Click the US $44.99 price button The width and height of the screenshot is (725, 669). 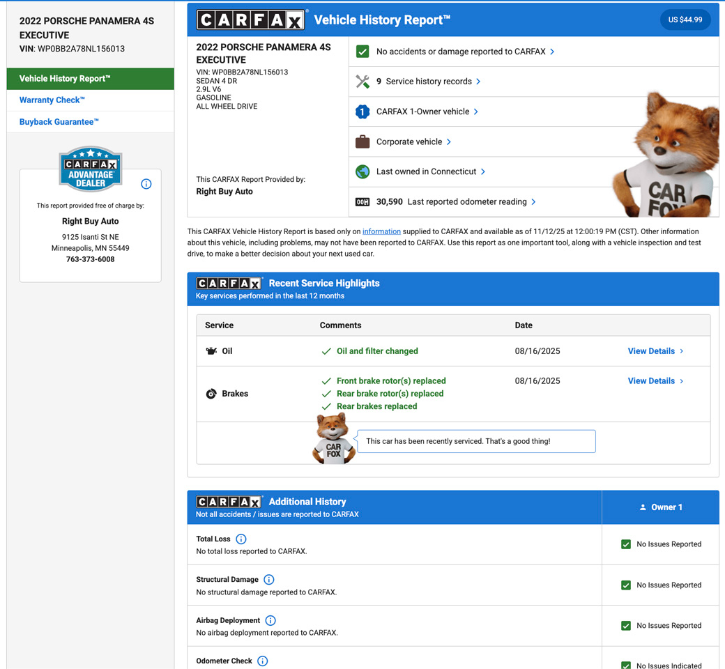(x=685, y=20)
